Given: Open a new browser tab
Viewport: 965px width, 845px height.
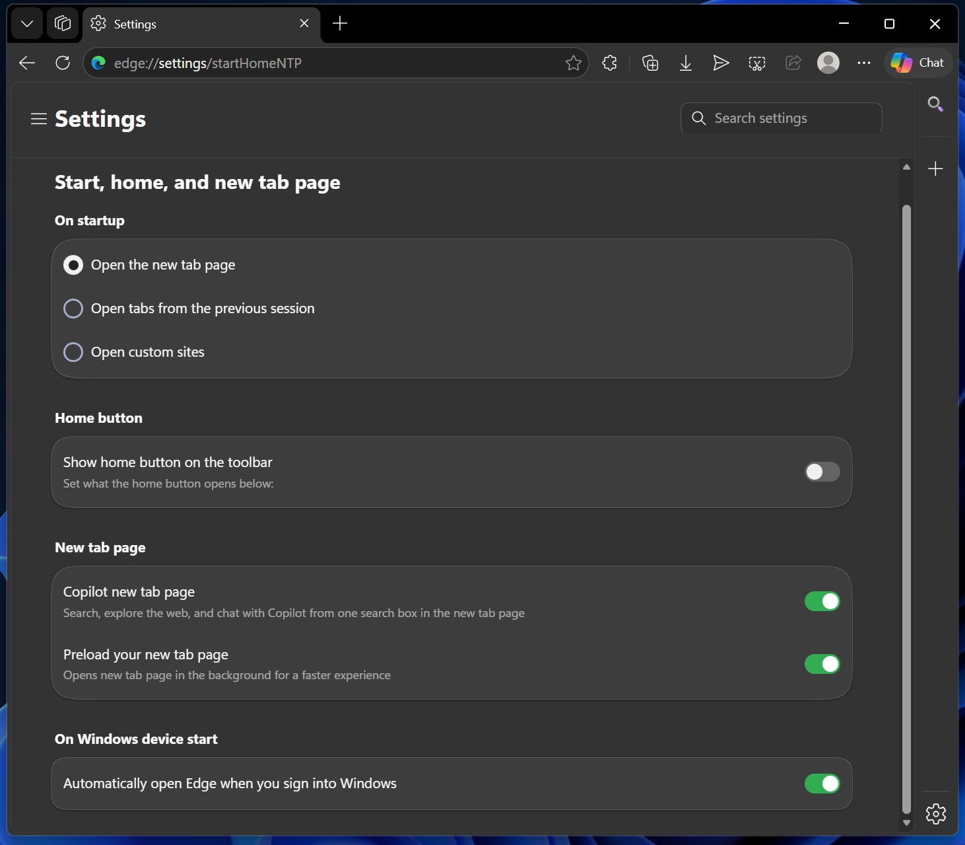Looking at the screenshot, I should (339, 23).
